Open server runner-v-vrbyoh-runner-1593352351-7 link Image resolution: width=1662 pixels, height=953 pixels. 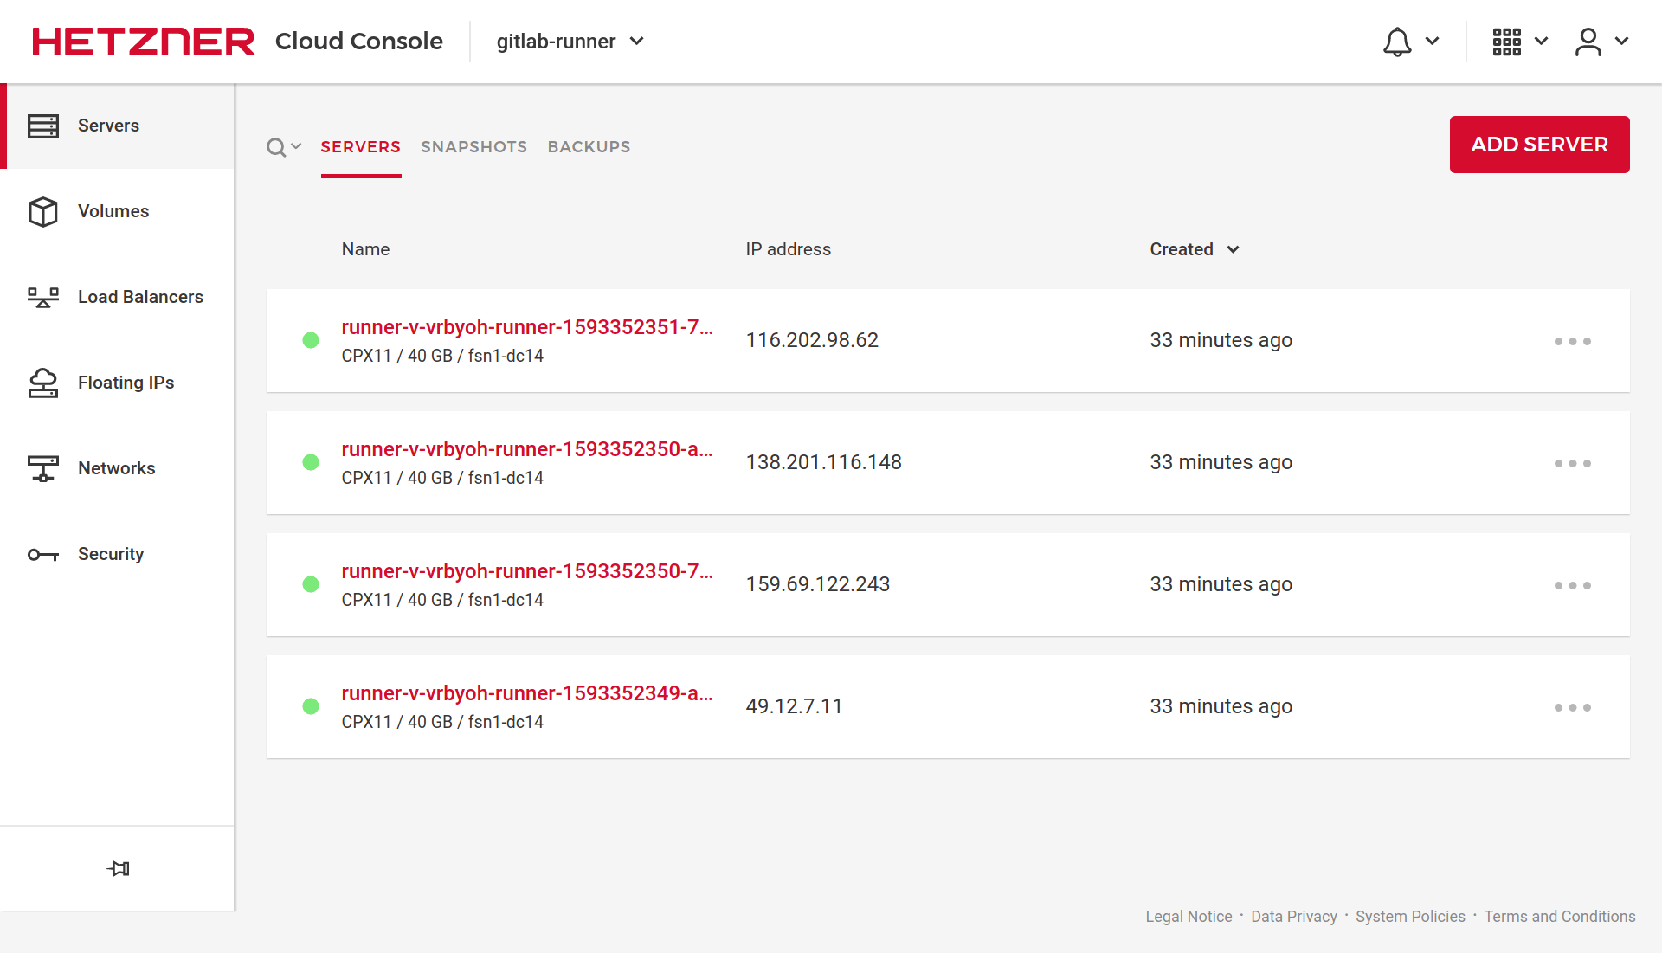point(526,327)
